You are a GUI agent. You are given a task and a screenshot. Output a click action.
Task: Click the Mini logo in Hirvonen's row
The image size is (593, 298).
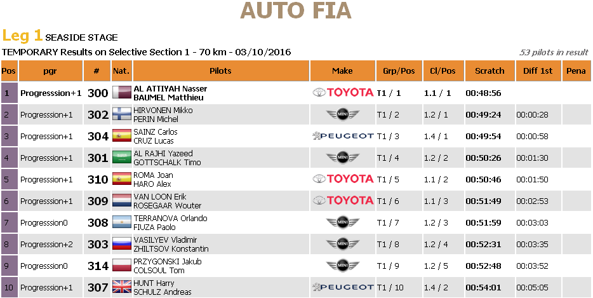(343, 114)
